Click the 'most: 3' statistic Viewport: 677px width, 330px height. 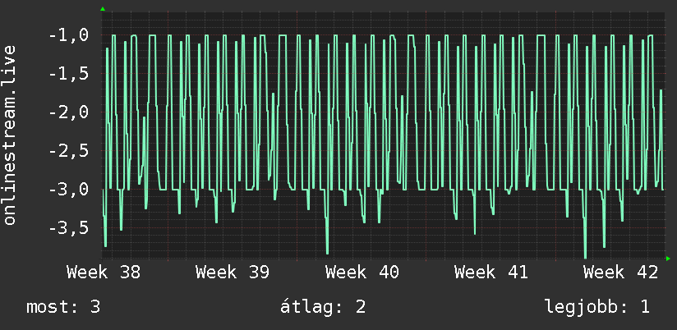click(63, 307)
